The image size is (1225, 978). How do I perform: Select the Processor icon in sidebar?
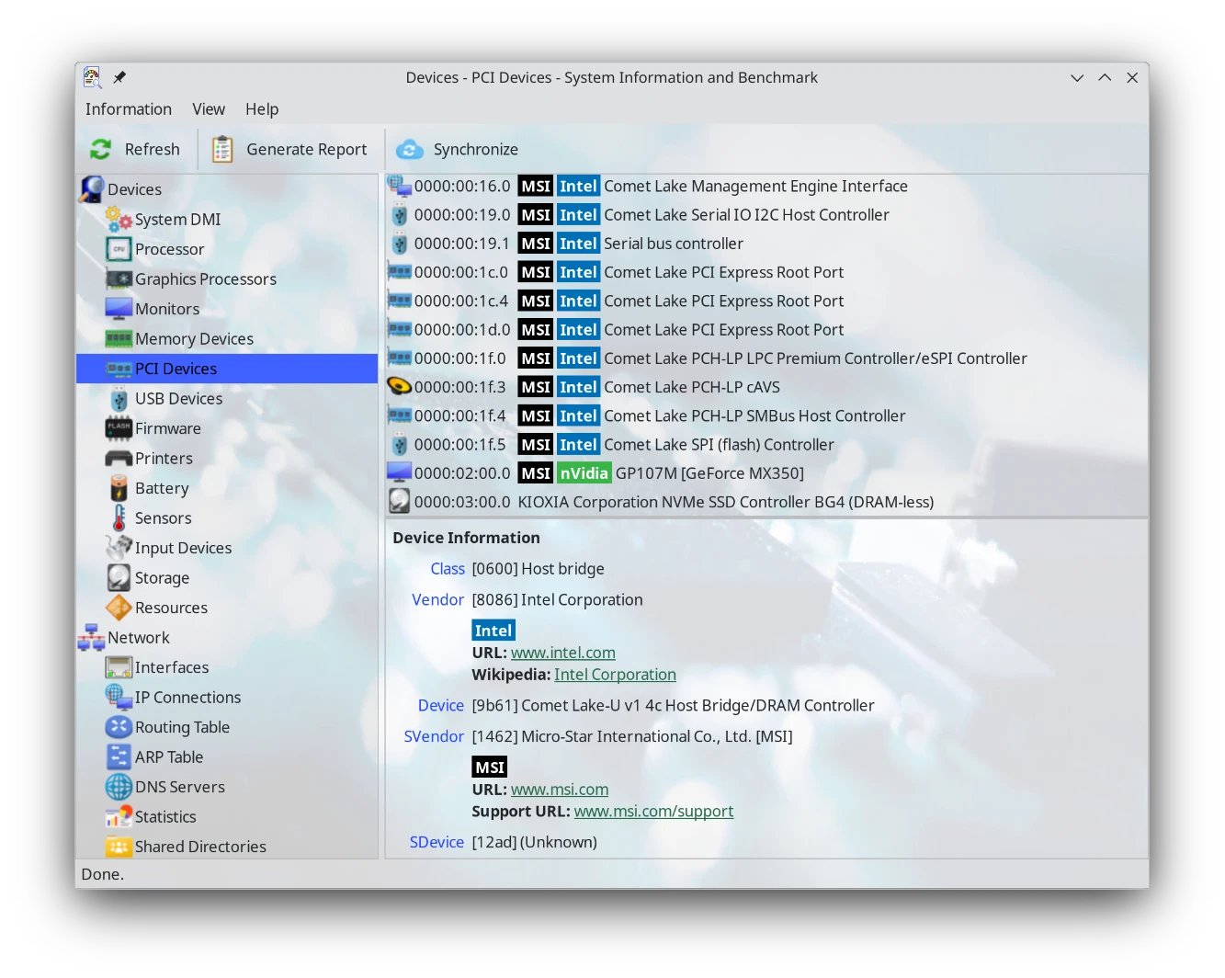point(119,249)
